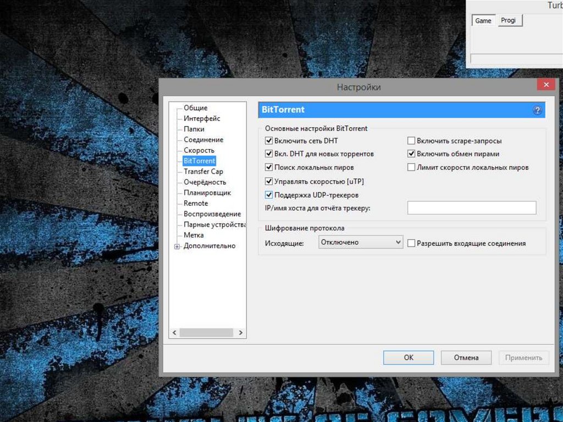The width and height of the screenshot is (563, 422).
Task: Switch to the Progi tab
Action: point(509,20)
